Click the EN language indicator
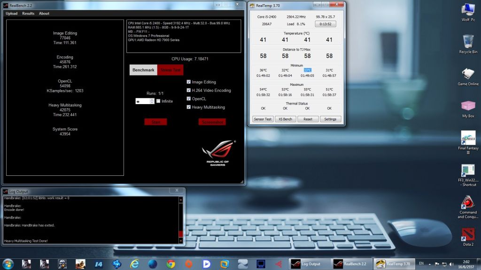The image size is (481, 270). point(421,263)
